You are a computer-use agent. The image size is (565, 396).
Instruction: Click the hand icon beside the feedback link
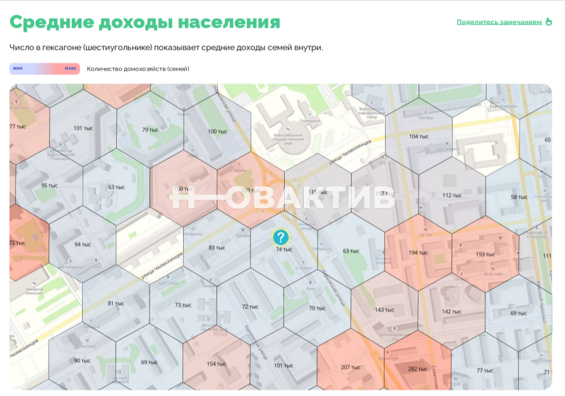click(x=548, y=22)
